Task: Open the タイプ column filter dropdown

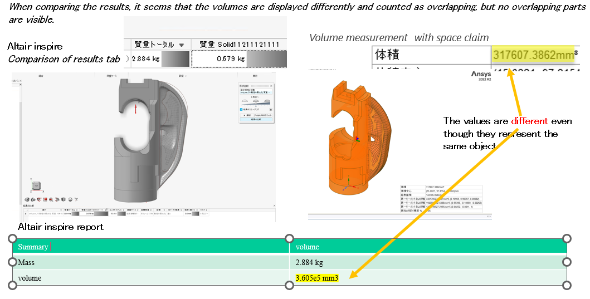Action: (207, 210)
